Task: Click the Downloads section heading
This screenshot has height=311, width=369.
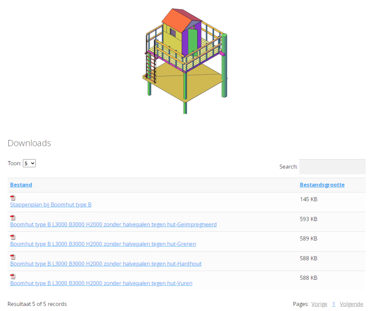Action: coord(29,143)
